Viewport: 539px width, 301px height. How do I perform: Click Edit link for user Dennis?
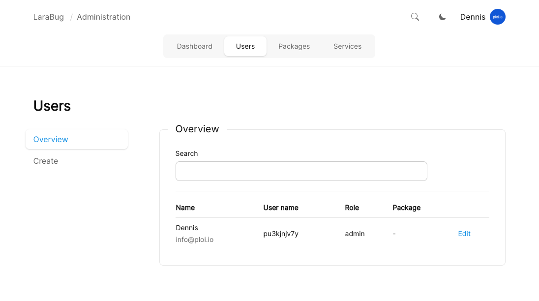coord(464,234)
